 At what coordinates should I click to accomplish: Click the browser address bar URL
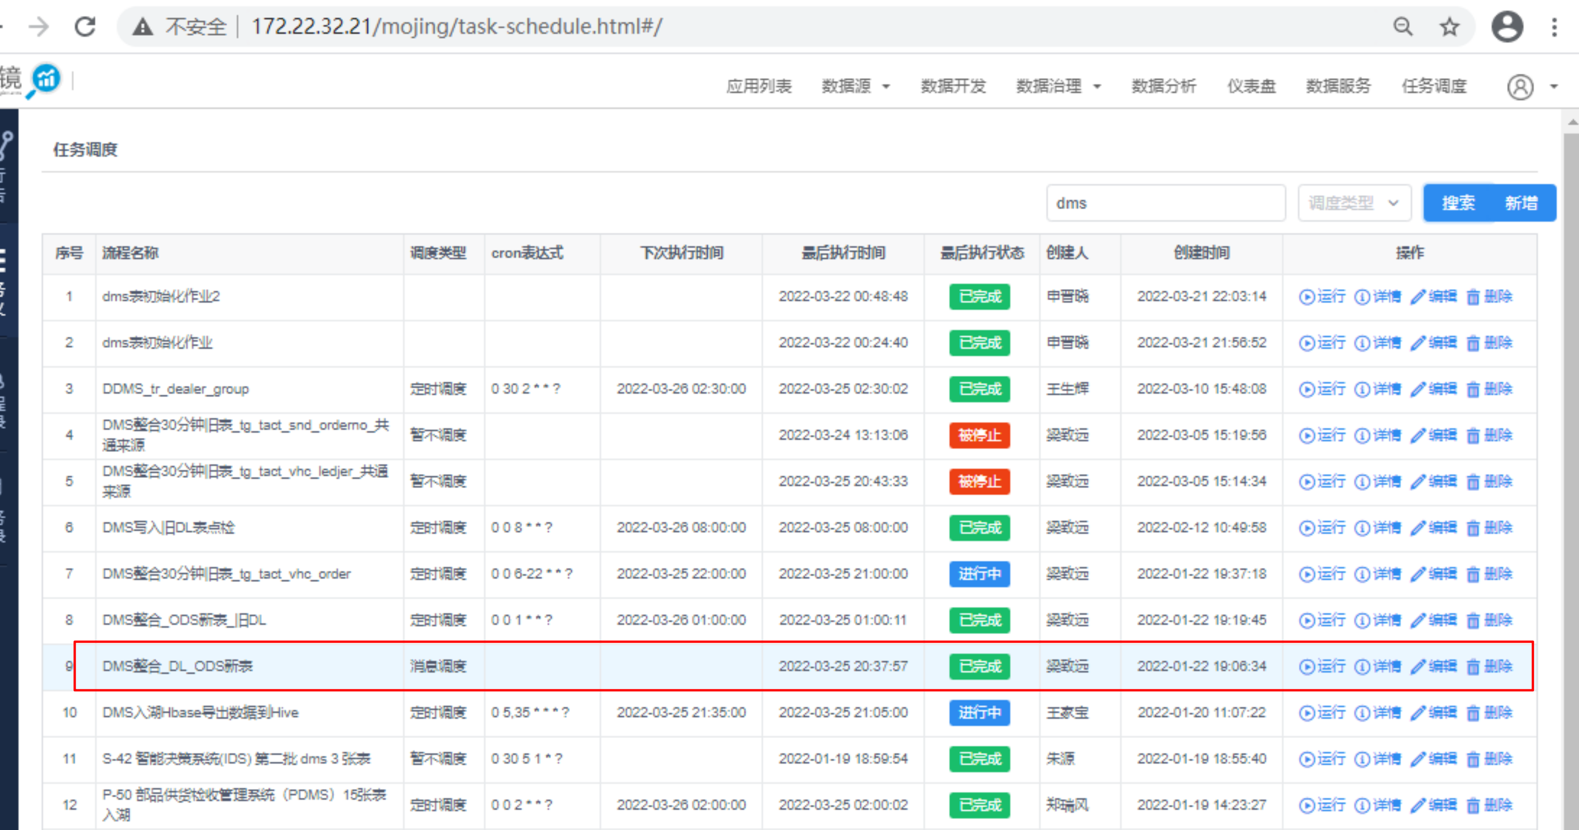pos(457,27)
